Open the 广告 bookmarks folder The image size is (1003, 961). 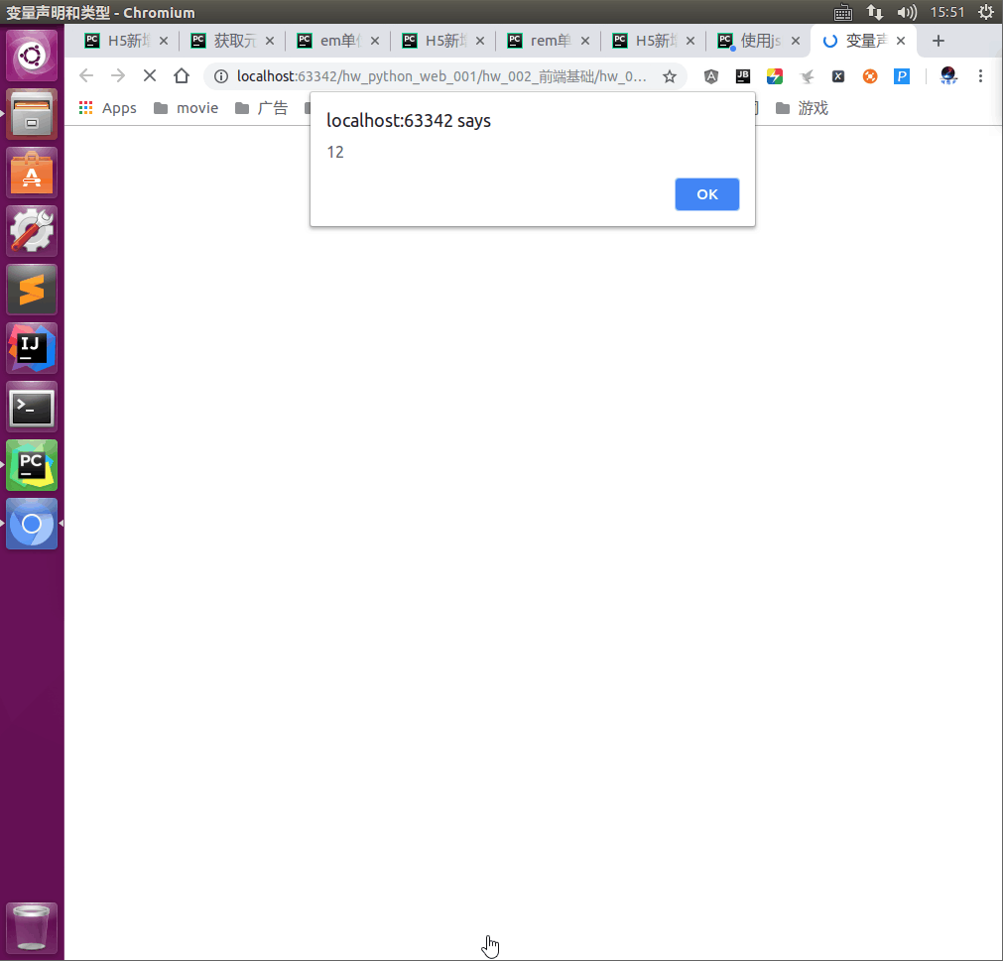pyautogui.click(x=262, y=108)
